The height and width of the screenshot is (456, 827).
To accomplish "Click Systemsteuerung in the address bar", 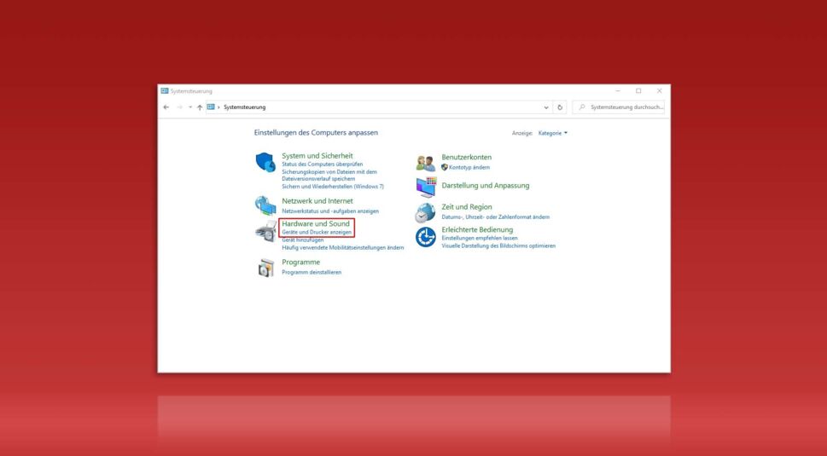I will (245, 107).
